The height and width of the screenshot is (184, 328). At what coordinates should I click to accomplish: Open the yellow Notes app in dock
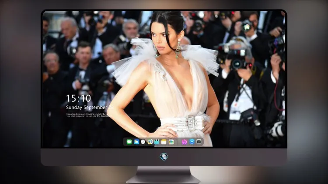click(164, 142)
